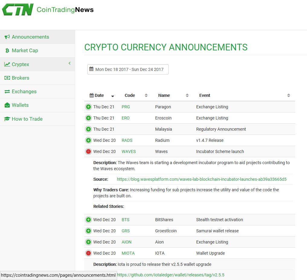The height and width of the screenshot is (280, 307).
Task: Expand the Radium RADS row
Action: 88,140
